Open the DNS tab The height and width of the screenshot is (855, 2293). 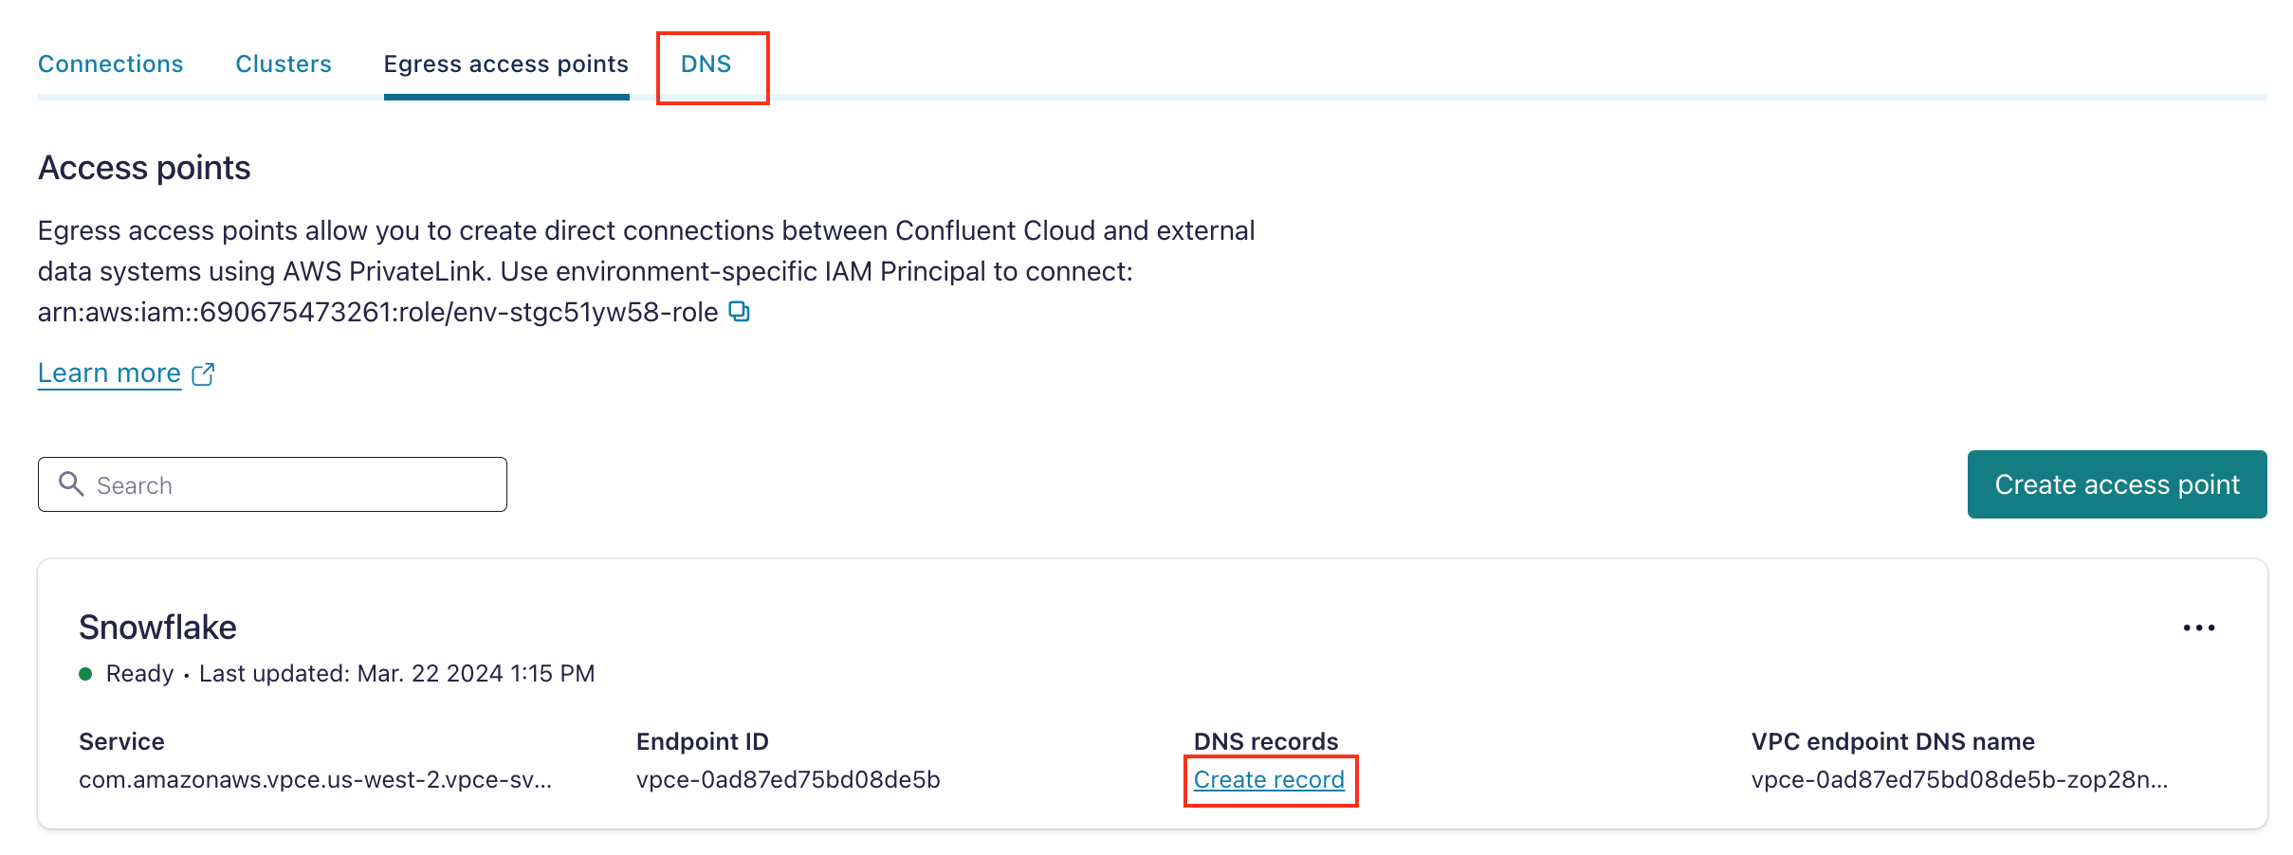[706, 64]
